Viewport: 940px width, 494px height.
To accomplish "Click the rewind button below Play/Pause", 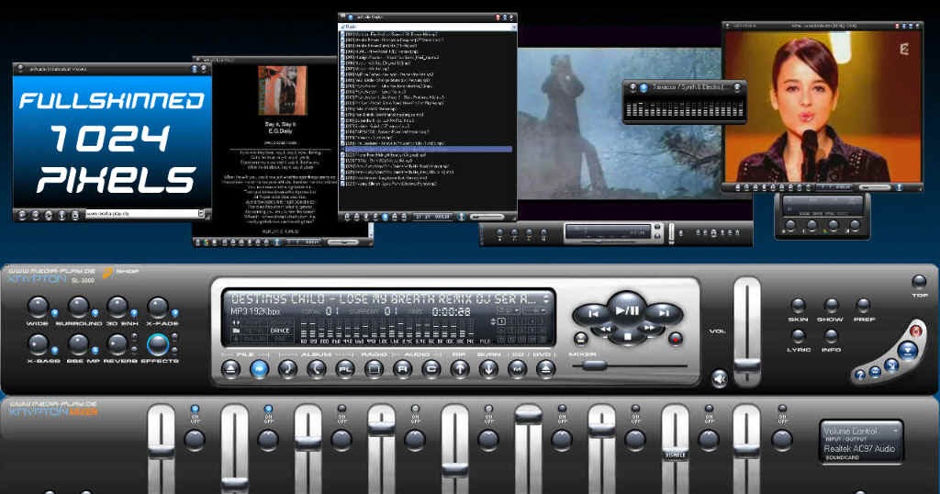I will 606,329.
